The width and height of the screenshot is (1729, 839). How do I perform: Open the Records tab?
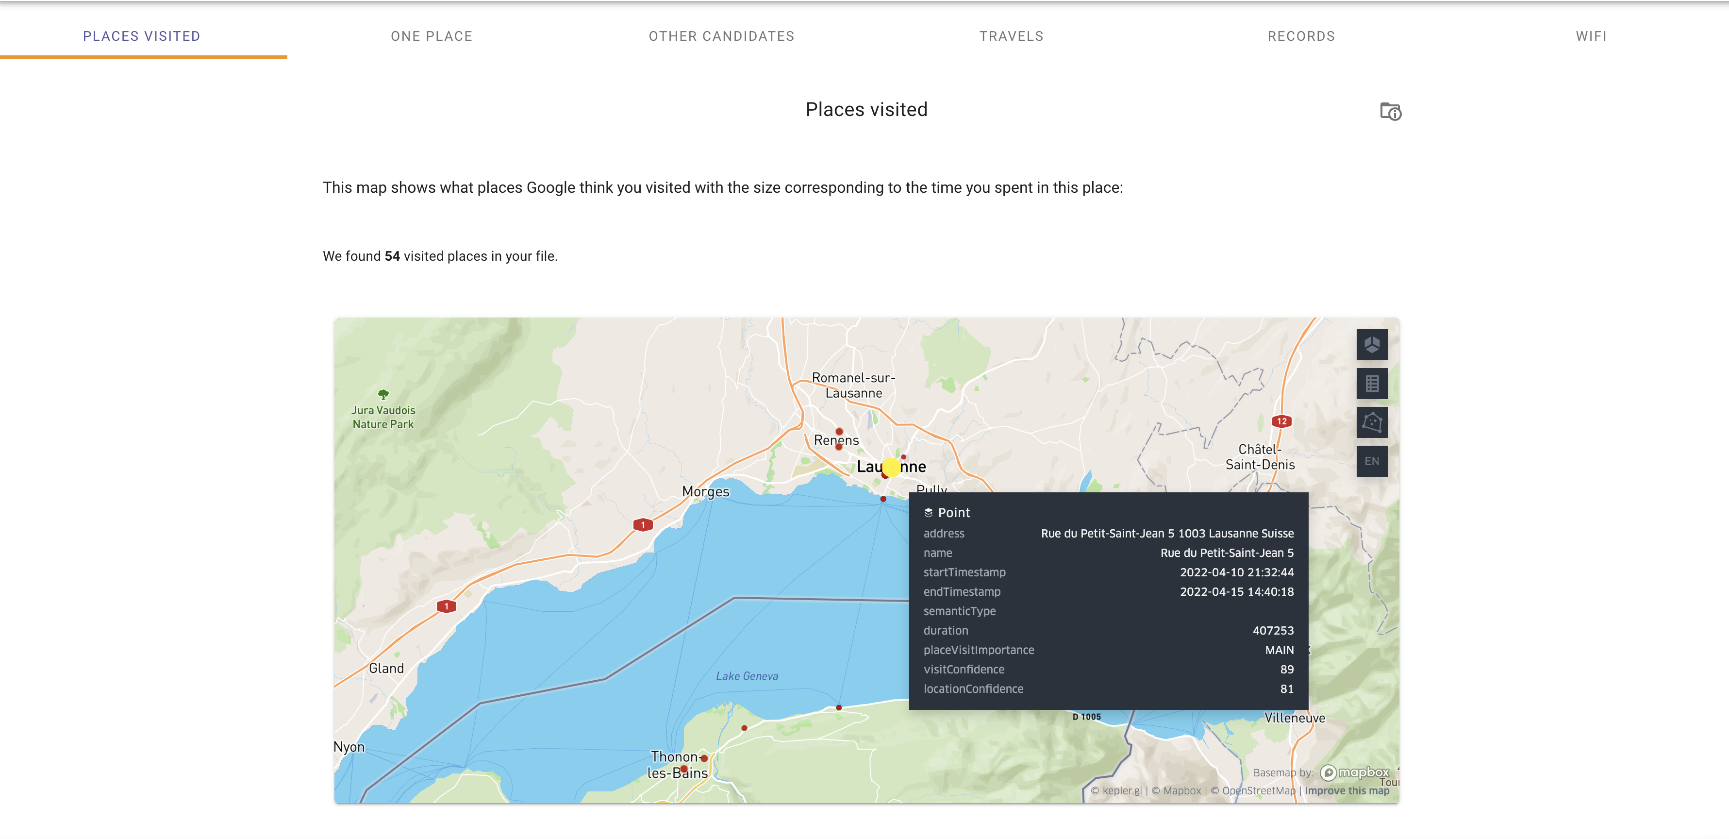[x=1301, y=36]
